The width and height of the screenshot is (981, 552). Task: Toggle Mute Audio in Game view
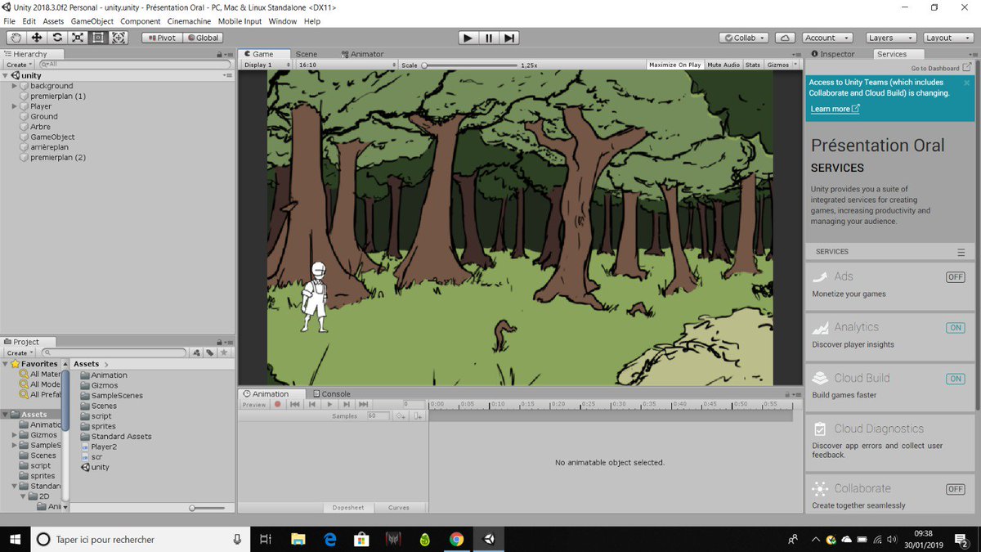point(723,65)
